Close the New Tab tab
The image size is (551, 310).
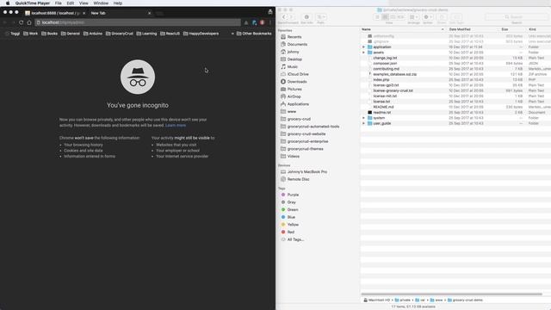(x=149, y=13)
